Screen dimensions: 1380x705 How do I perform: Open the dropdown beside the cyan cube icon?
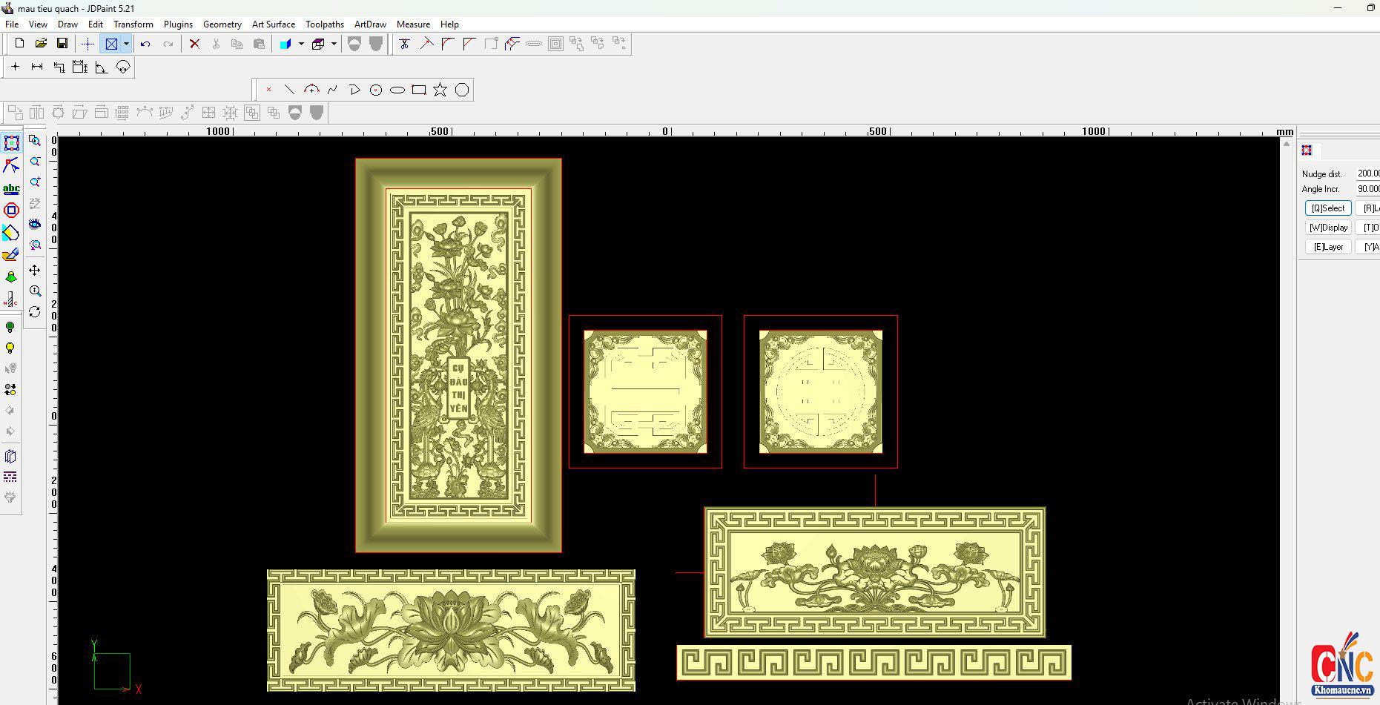pyautogui.click(x=301, y=44)
